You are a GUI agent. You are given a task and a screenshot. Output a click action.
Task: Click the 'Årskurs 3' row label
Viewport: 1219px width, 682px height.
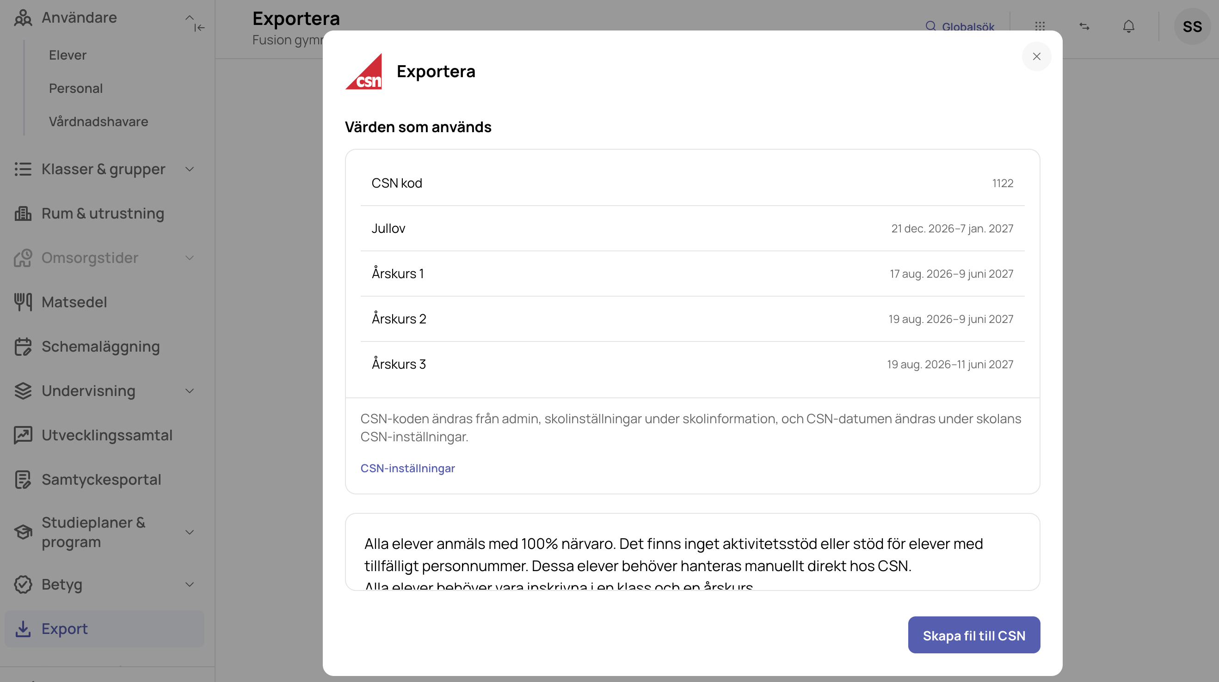(x=399, y=364)
